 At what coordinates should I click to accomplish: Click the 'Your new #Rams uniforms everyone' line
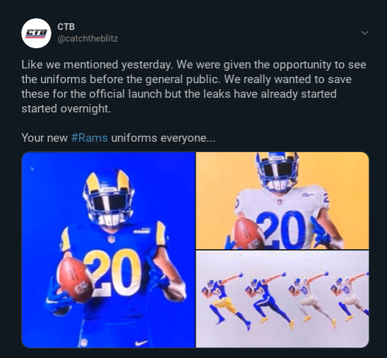118,138
